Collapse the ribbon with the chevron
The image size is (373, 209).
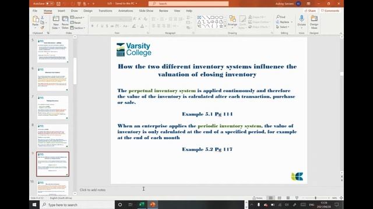click(x=341, y=33)
